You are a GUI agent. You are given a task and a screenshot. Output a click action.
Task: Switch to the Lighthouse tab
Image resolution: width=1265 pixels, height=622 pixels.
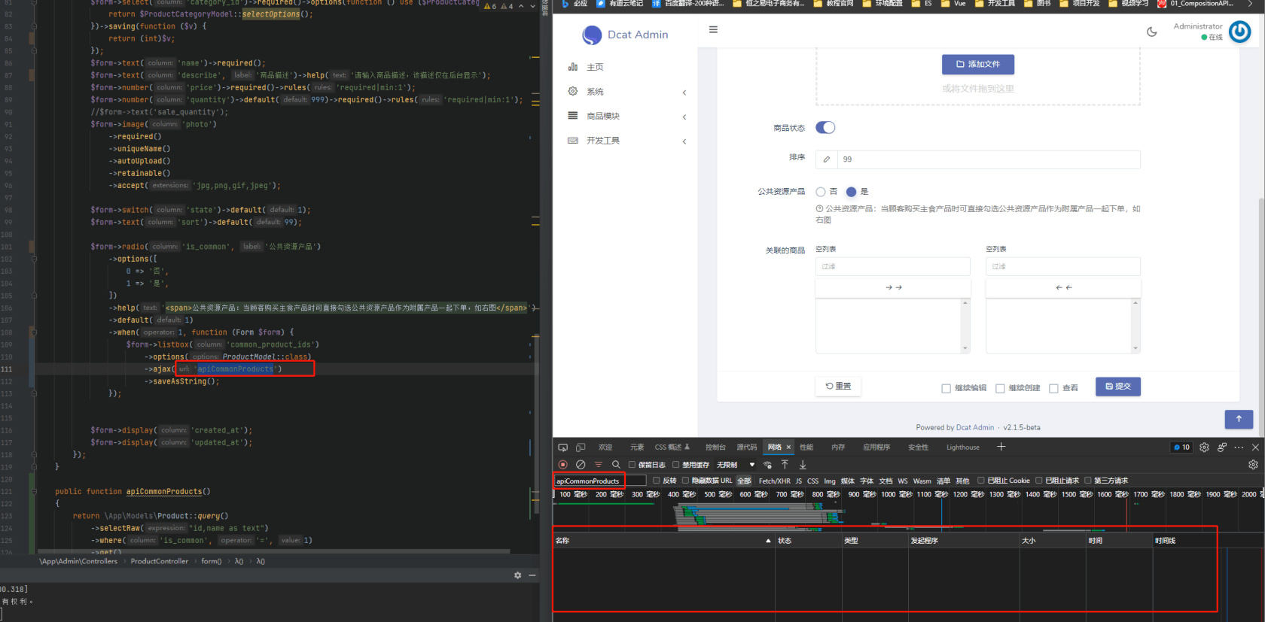point(963,447)
